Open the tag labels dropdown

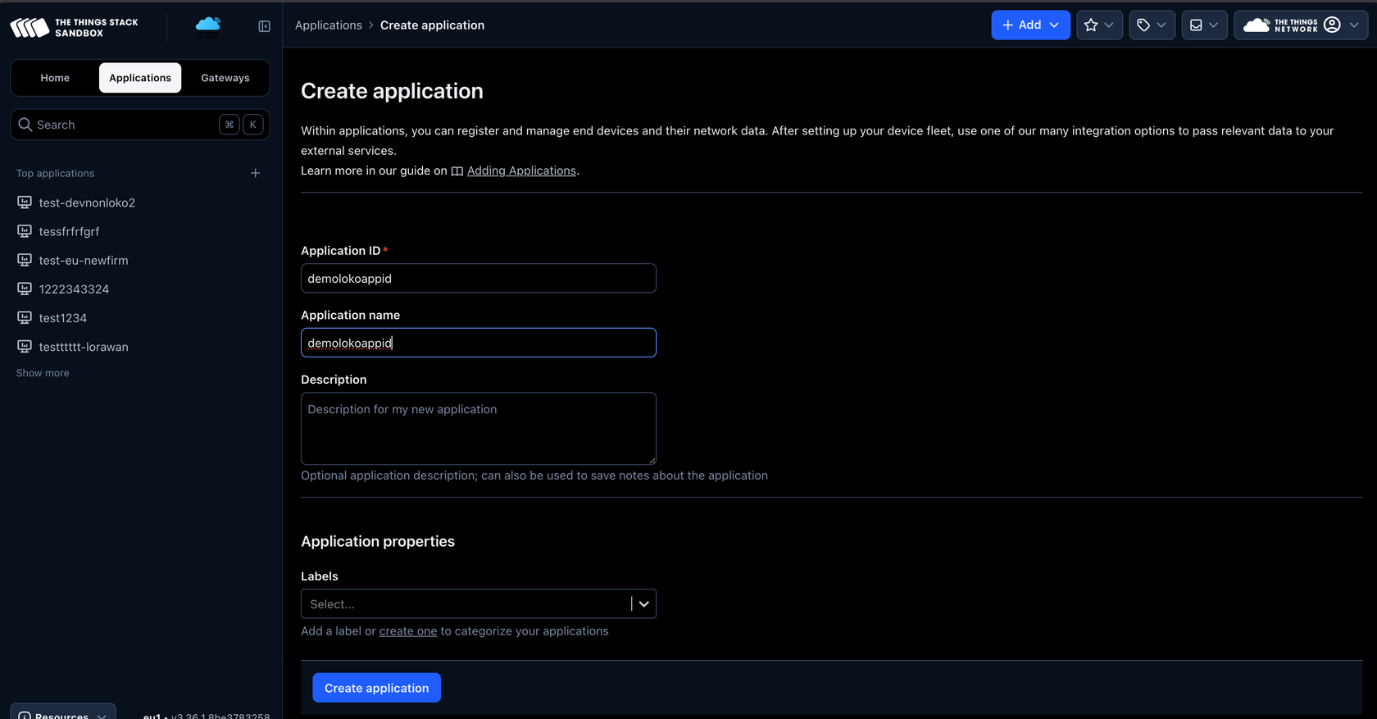coord(1152,25)
